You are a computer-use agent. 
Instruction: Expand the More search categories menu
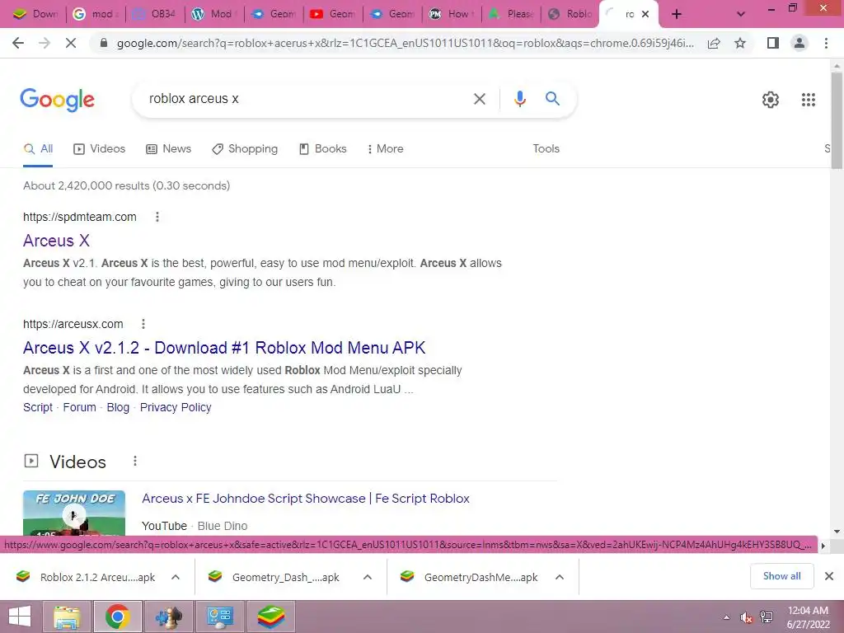[x=386, y=149]
